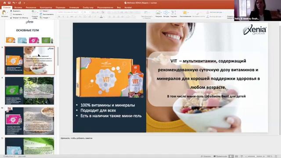Click the Вставить paste clipboard icon
The image size is (281, 158).
click(4, 13)
